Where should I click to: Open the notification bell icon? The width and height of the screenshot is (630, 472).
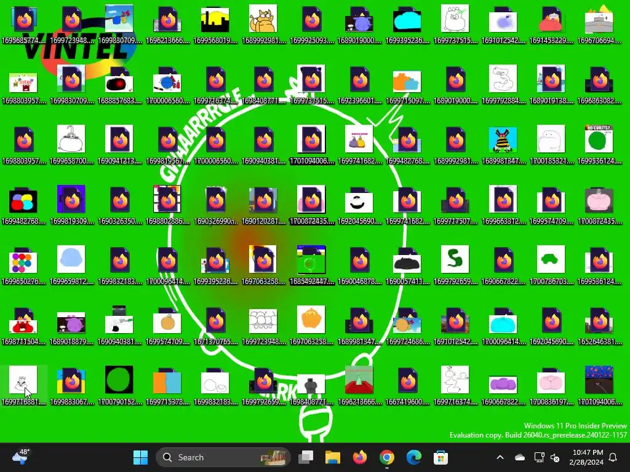[613, 457]
